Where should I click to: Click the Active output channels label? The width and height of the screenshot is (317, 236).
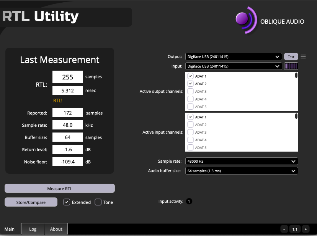click(161, 91)
